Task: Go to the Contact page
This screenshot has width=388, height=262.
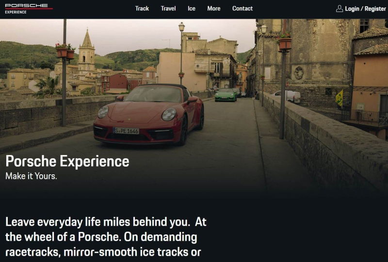Action: 242,9
